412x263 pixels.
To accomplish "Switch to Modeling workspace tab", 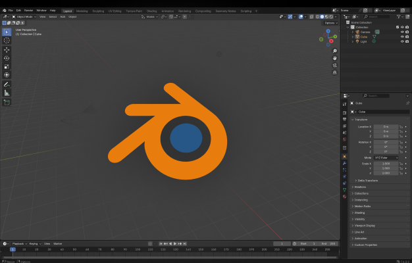I will 82,11.
